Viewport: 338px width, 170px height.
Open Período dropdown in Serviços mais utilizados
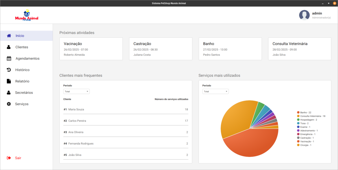[x=215, y=91]
